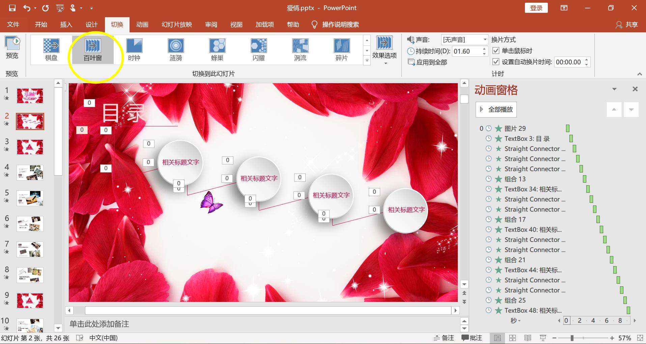The image size is (646, 344).
Task: Apply the 涡流 (Vortex) transition
Action: coord(300,50)
